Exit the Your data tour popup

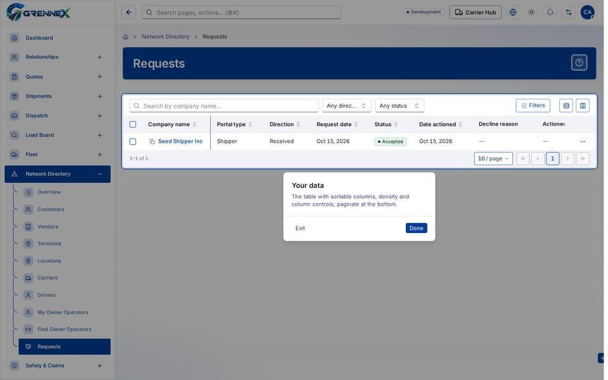300,228
